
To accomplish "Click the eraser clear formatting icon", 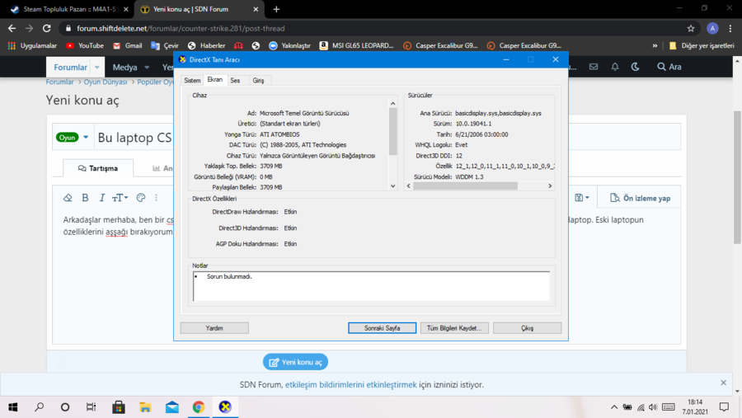I will (x=68, y=198).
